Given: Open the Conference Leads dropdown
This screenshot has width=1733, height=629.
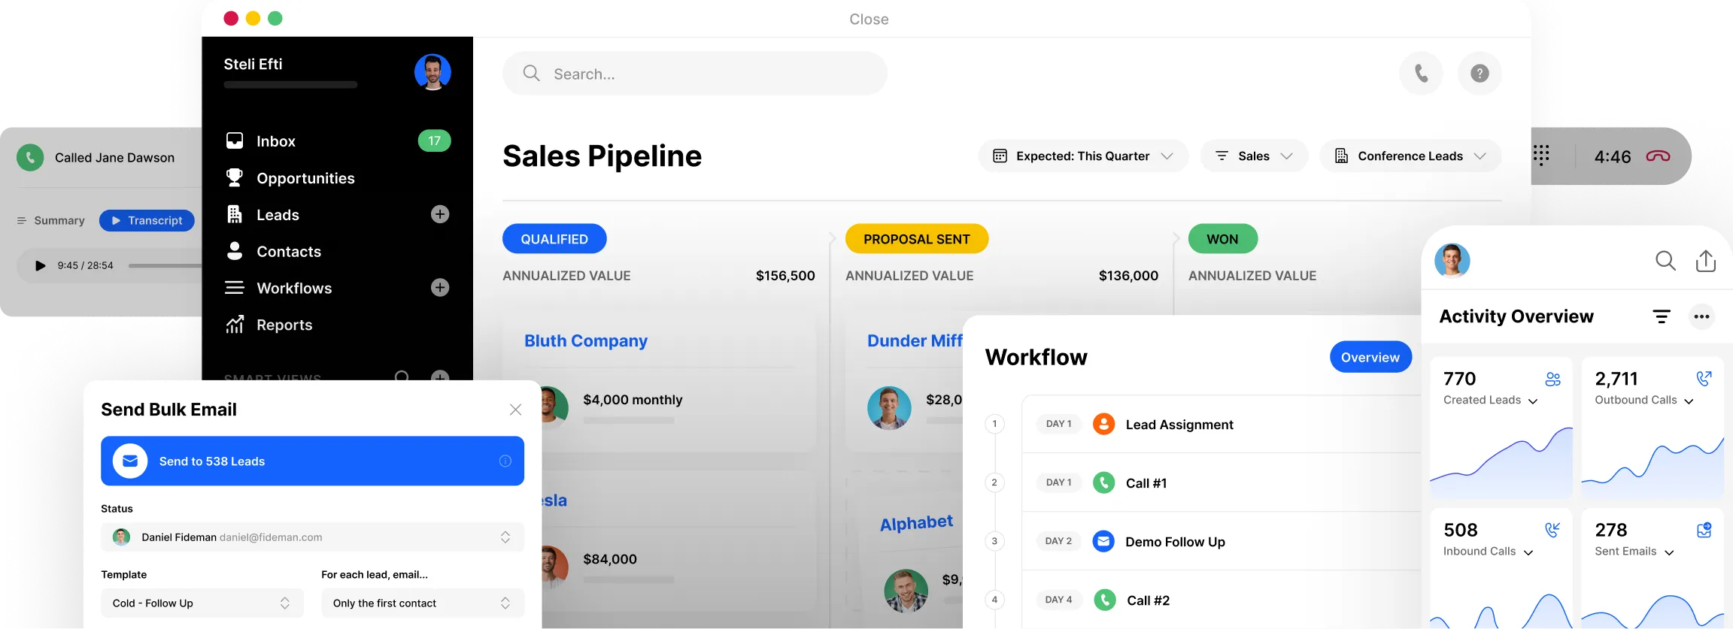Looking at the screenshot, I should (1410, 156).
